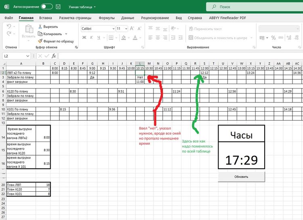Switch to the Формулы tab
The image size is (303, 220).
coord(107,18)
